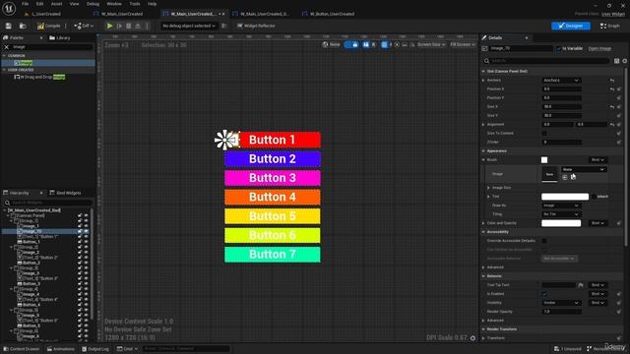630x354 pixels.
Task: Toggle the Size To Content checkbox
Action: click(544, 134)
